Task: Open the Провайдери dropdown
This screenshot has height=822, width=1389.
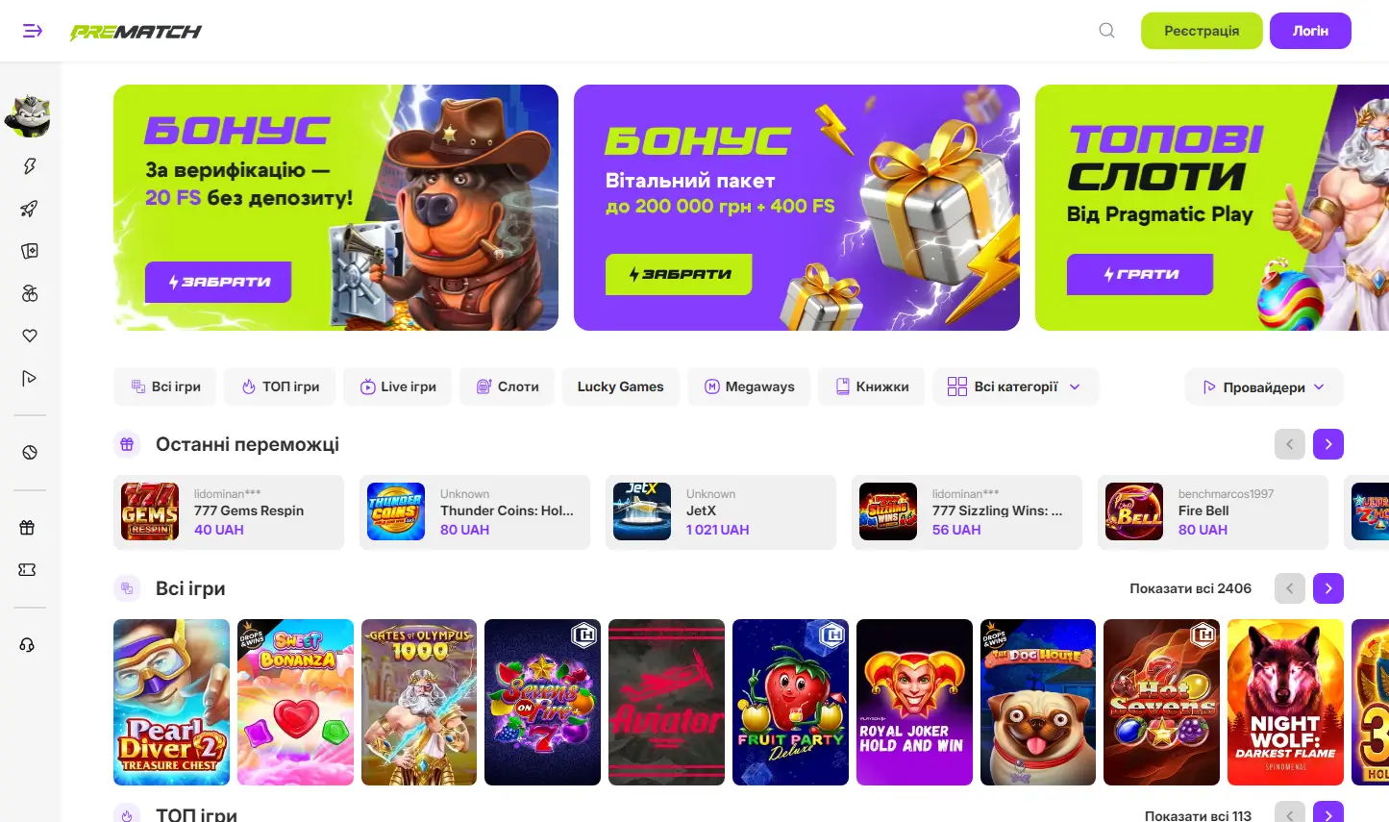Action: pyautogui.click(x=1264, y=386)
